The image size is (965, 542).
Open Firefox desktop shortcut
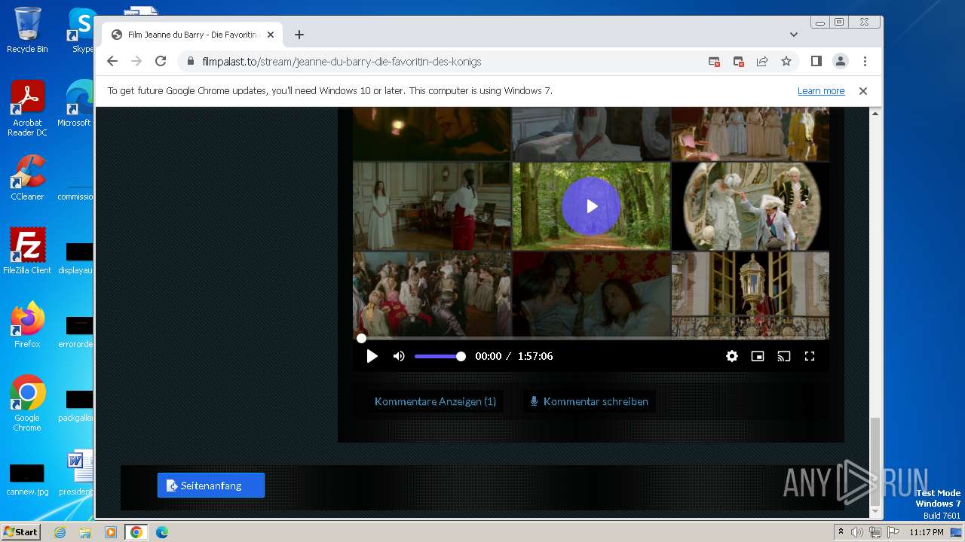(27, 325)
